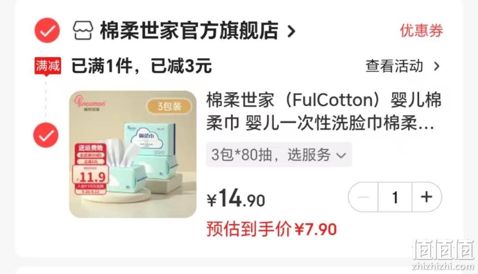478x274 pixels.
Task: Expand the store name chevron arrow
Action: click(x=292, y=31)
